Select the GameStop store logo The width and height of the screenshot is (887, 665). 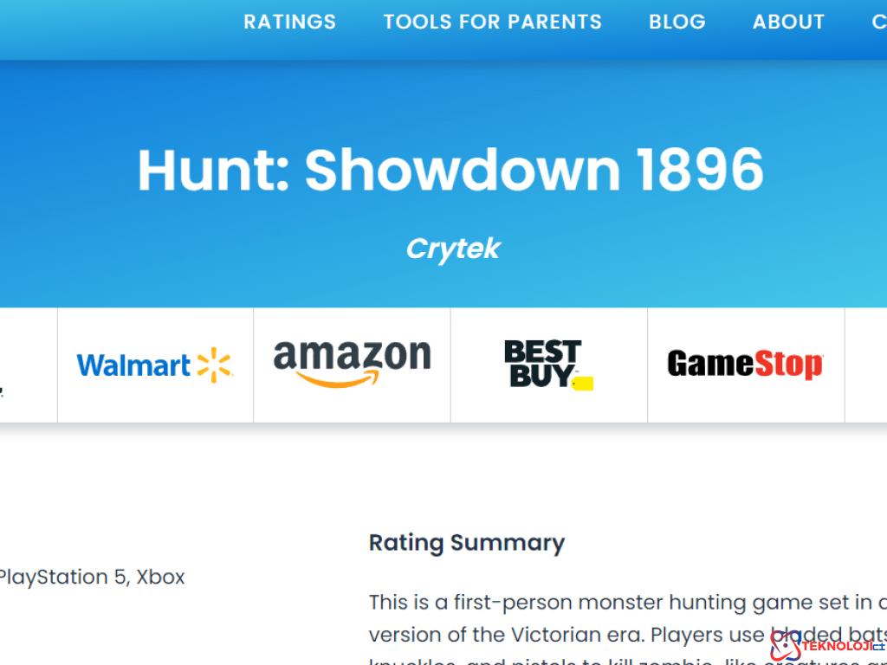(x=745, y=365)
